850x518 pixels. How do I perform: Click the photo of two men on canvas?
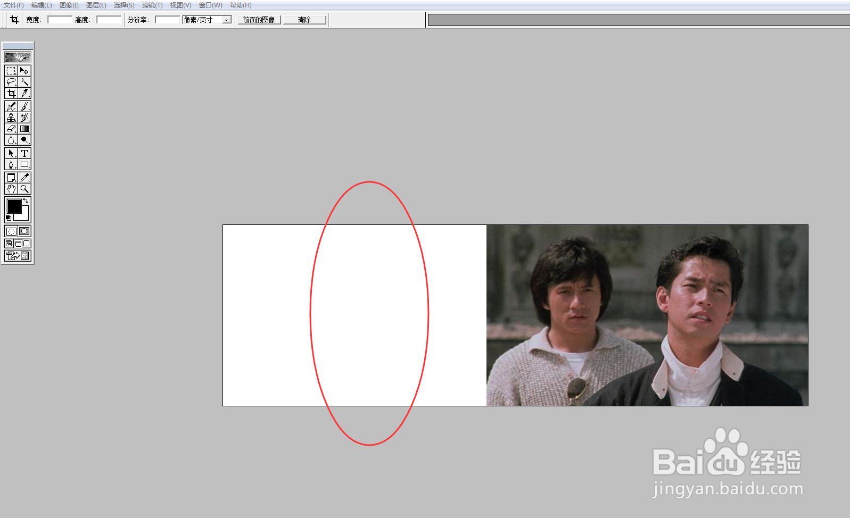click(x=647, y=315)
